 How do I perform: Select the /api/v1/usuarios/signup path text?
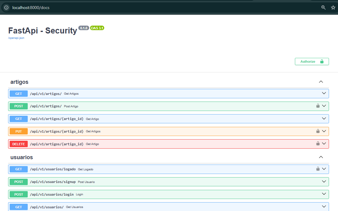click(53, 182)
